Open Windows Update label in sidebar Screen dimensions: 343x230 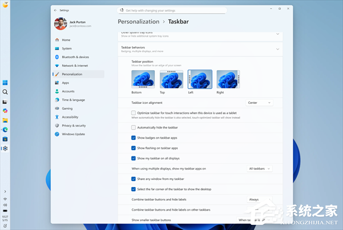[73, 134]
